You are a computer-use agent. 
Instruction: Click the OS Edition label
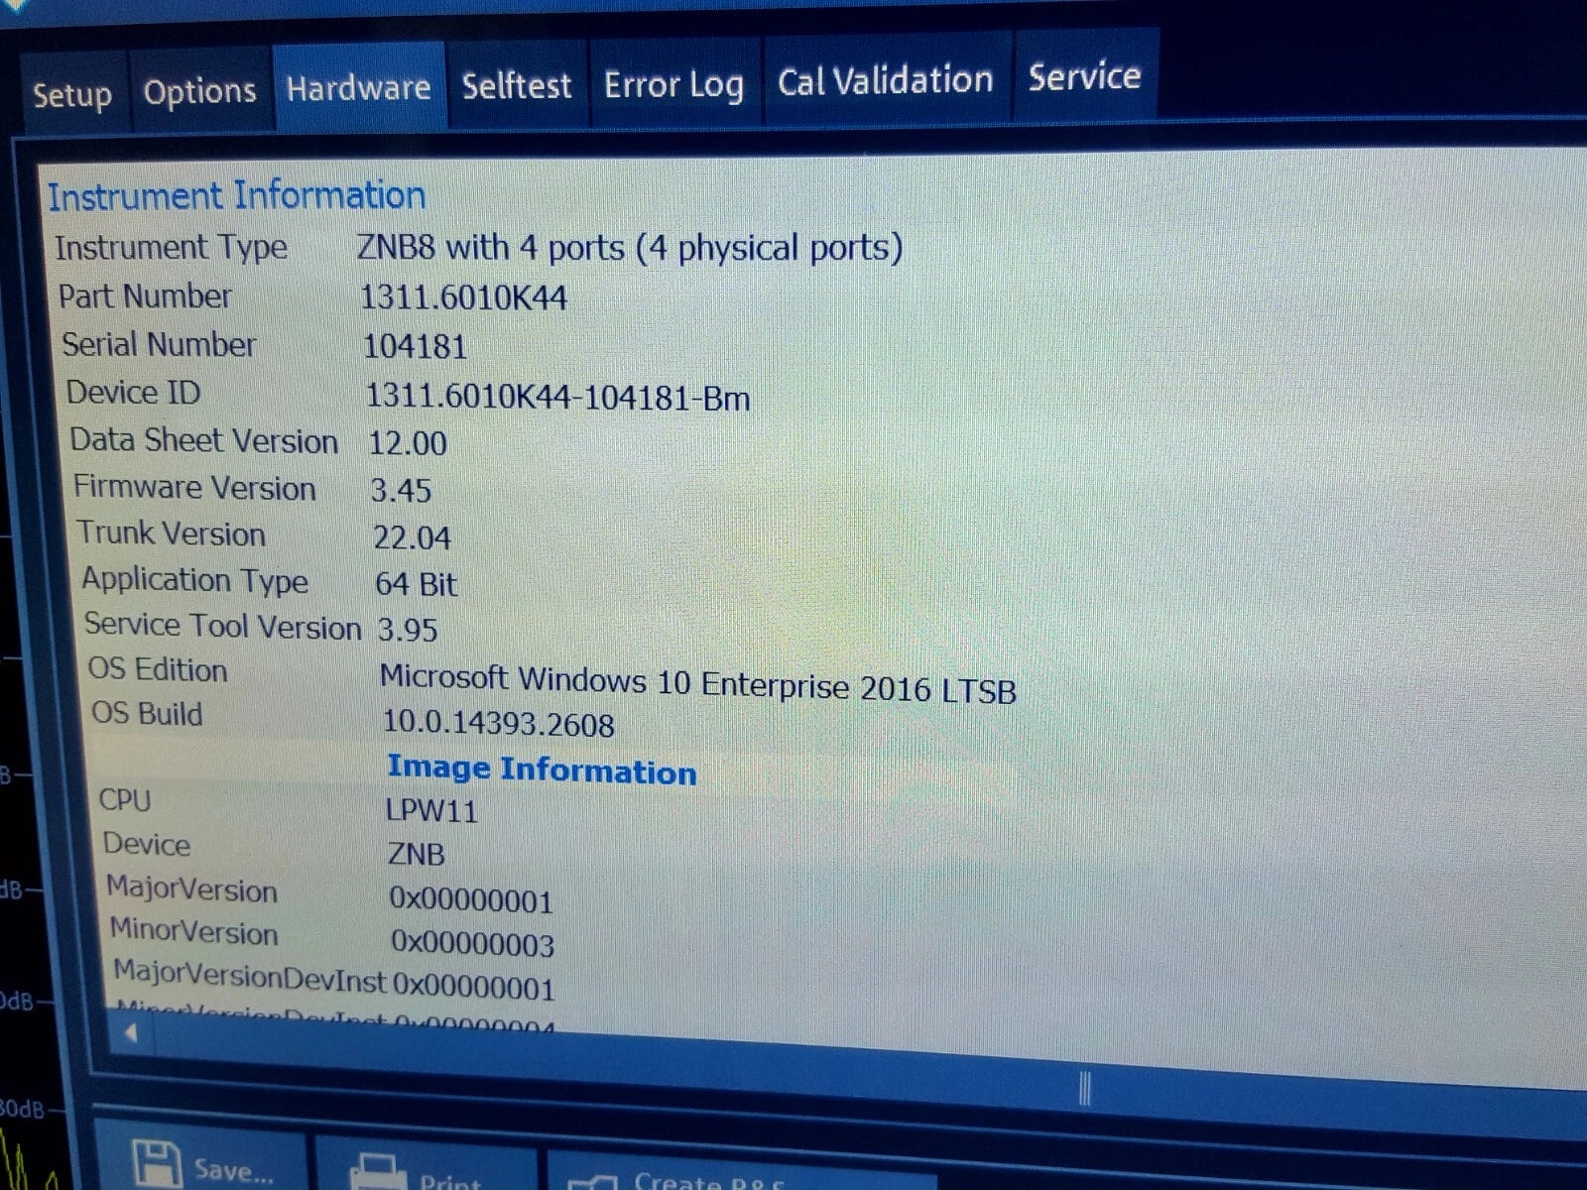coord(158,669)
